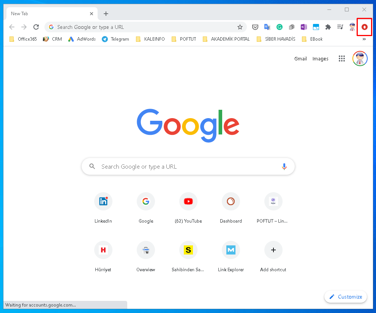Viewport: 376px width, 313px height.
Task: Click the forward navigation arrow
Action: click(24, 27)
